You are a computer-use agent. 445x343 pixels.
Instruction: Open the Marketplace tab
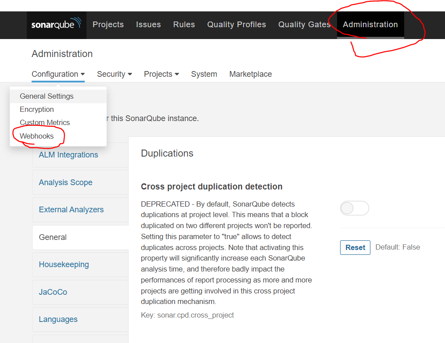coord(251,74)
